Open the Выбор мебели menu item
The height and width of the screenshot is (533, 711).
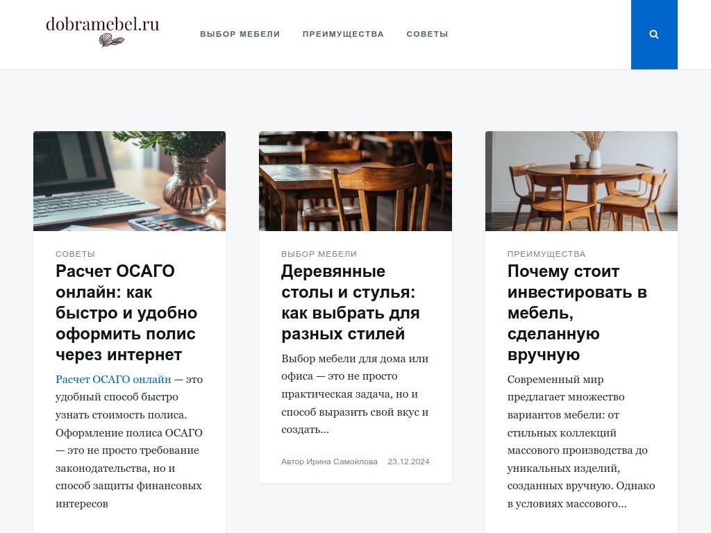(x=240, y=34)
